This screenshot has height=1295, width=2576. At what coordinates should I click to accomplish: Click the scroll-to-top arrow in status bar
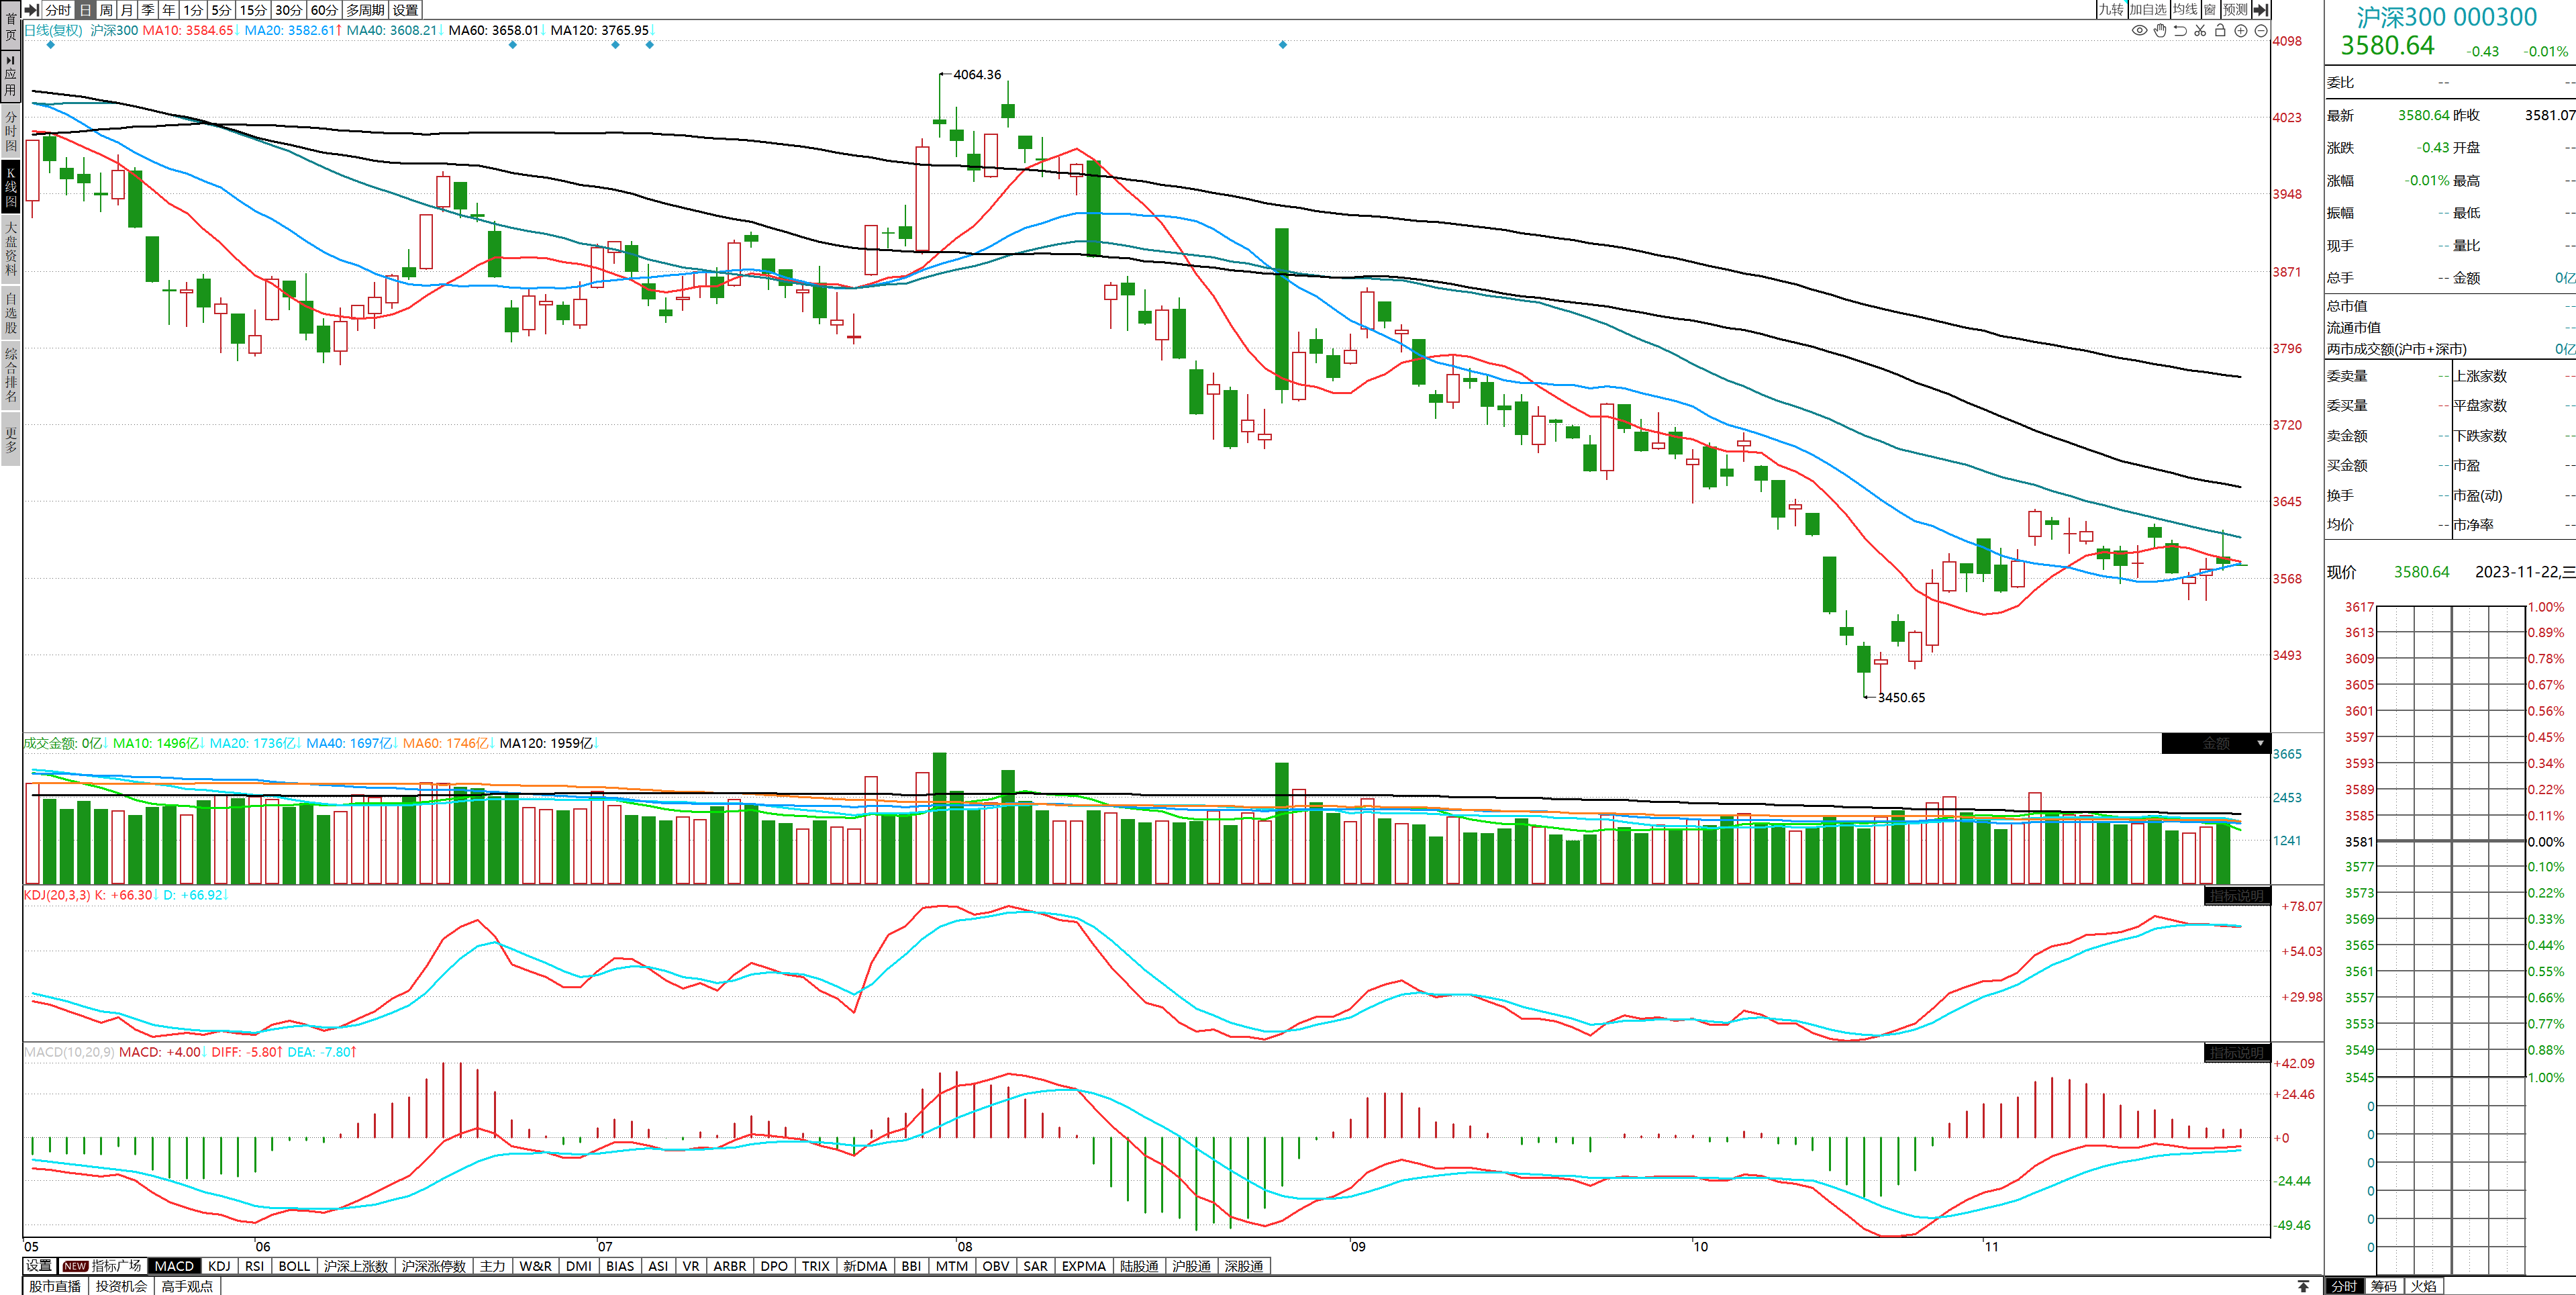point(2303,1286)
